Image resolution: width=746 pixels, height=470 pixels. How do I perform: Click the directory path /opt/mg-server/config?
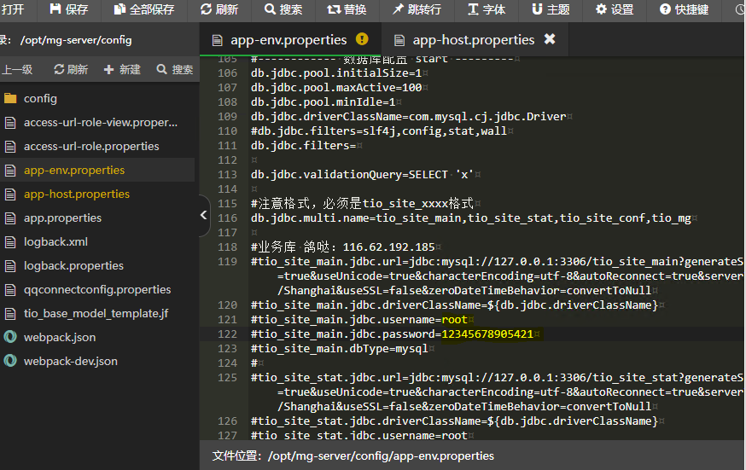click(76, 40)
